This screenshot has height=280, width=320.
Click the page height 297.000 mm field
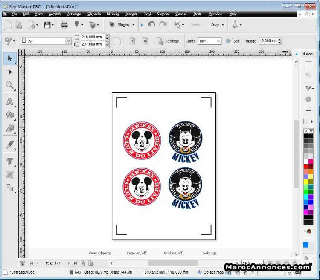93,44
